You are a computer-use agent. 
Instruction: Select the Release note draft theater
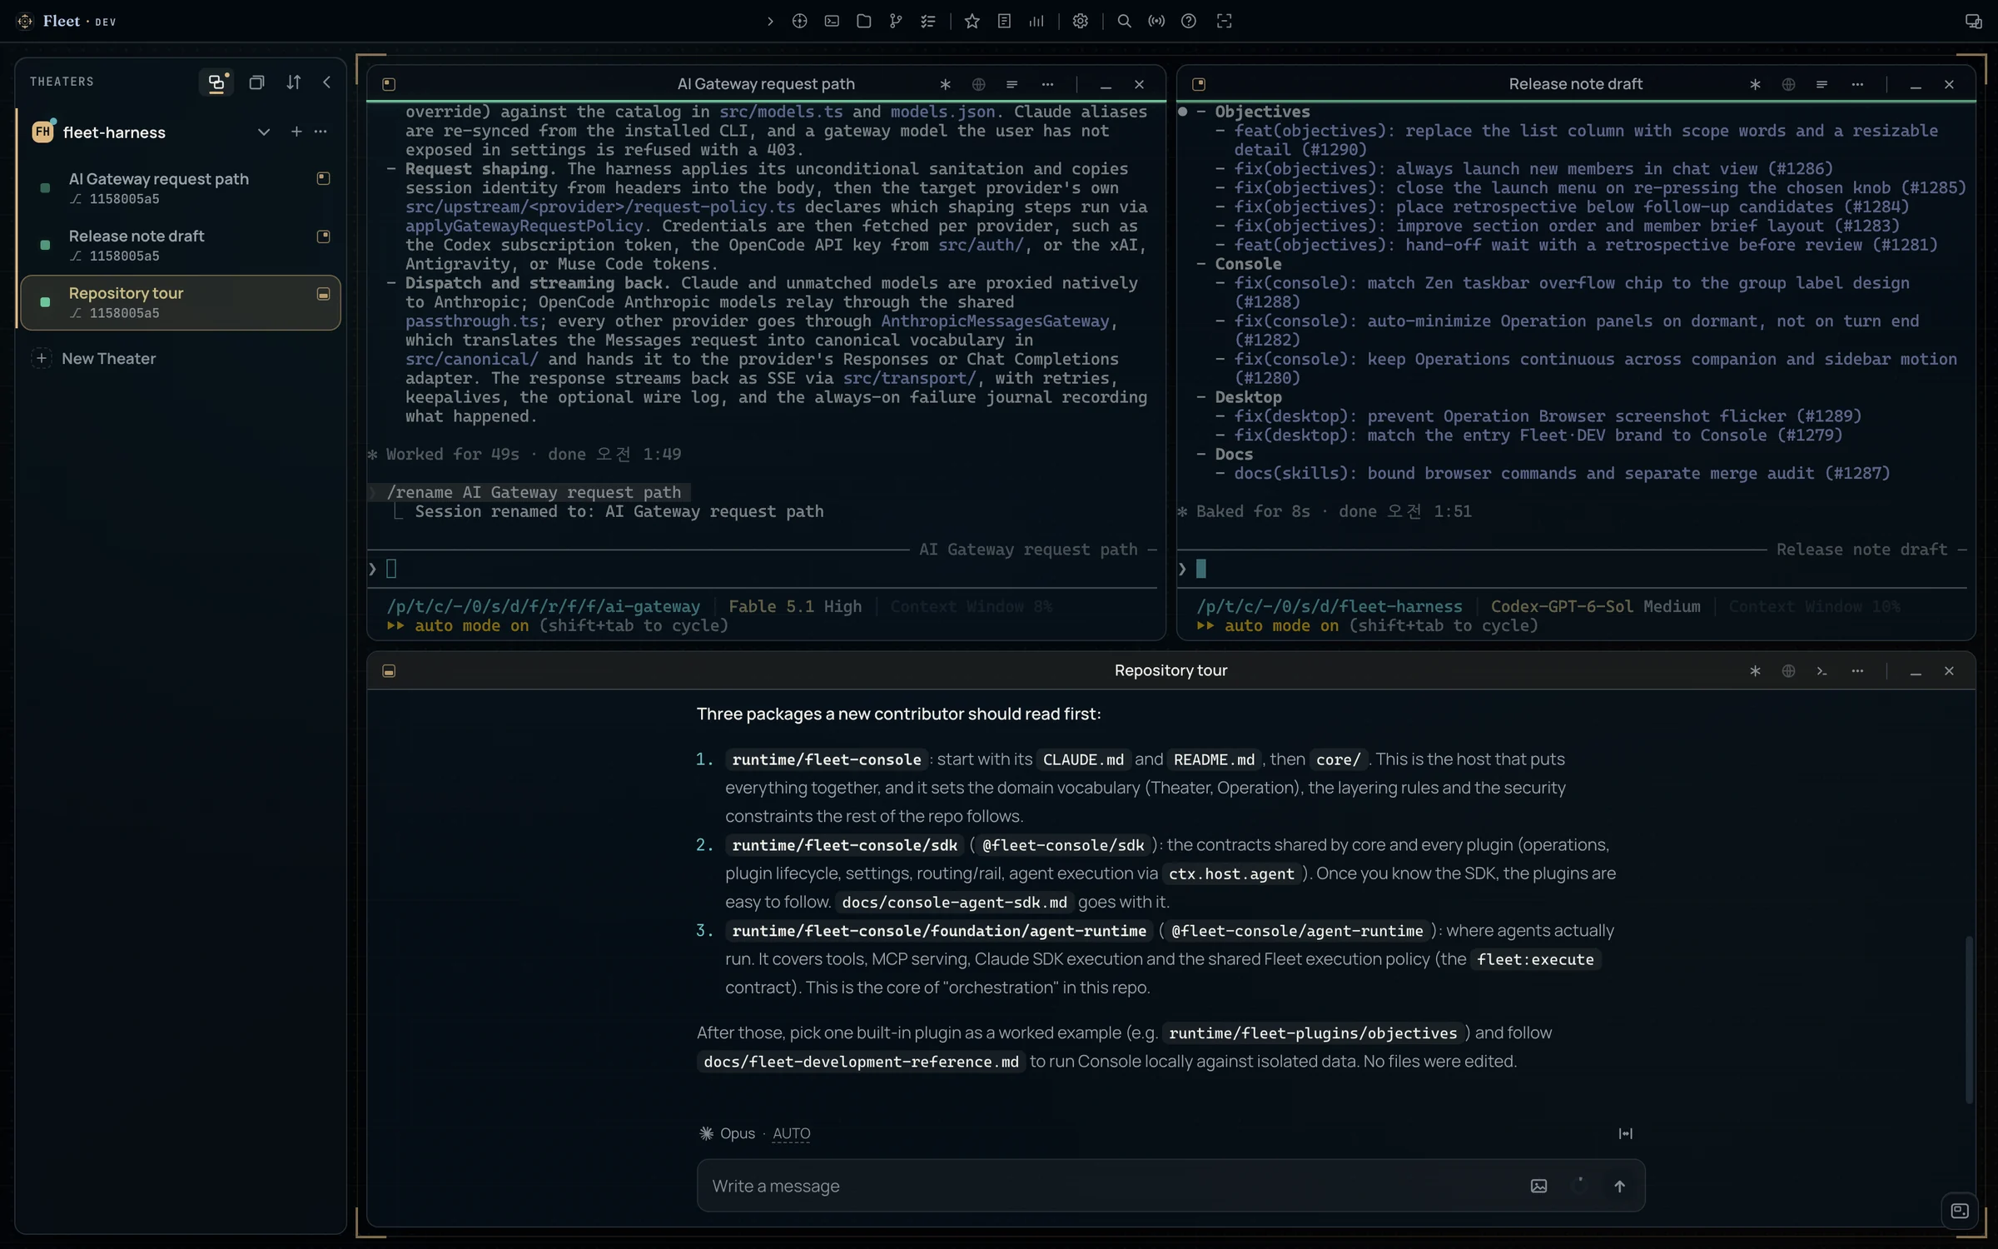180,246
